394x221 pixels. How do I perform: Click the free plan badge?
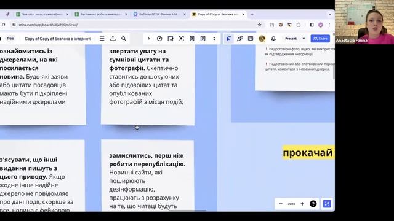coord(10,39)
